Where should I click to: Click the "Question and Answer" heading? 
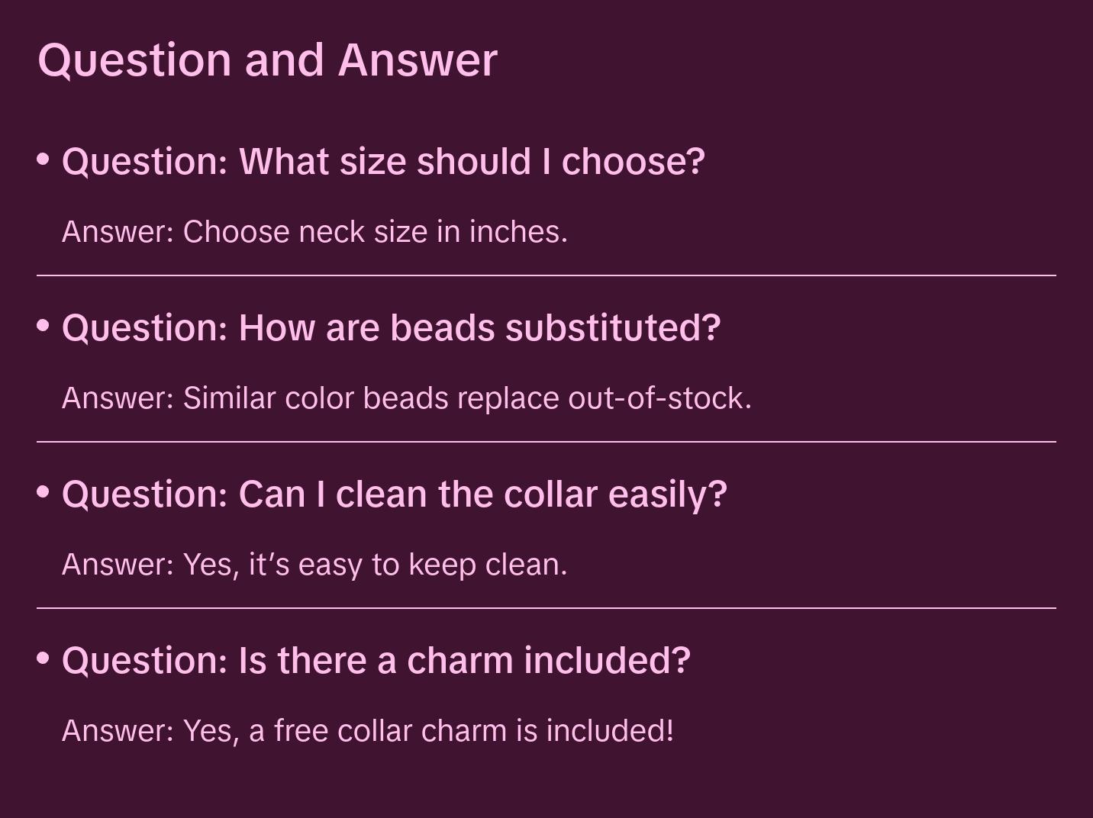click(267, 60)
